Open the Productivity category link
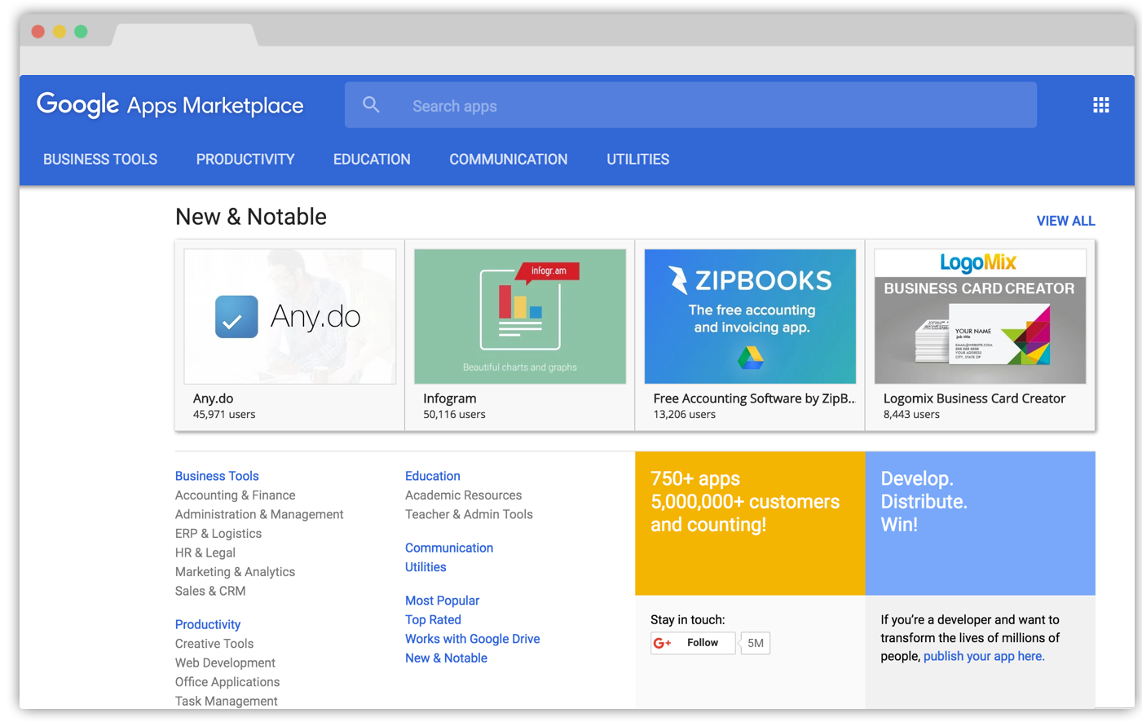The image size is (1142, 722). coord(208,624)
